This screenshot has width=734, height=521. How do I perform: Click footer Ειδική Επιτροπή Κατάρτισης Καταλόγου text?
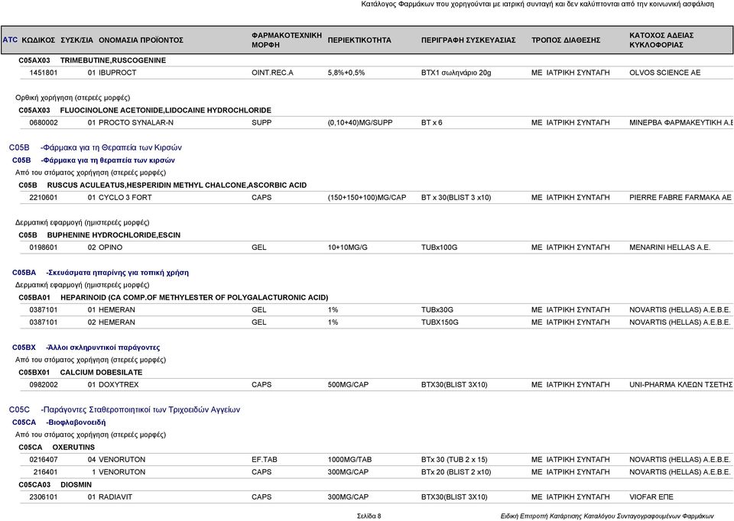point(607,516)
